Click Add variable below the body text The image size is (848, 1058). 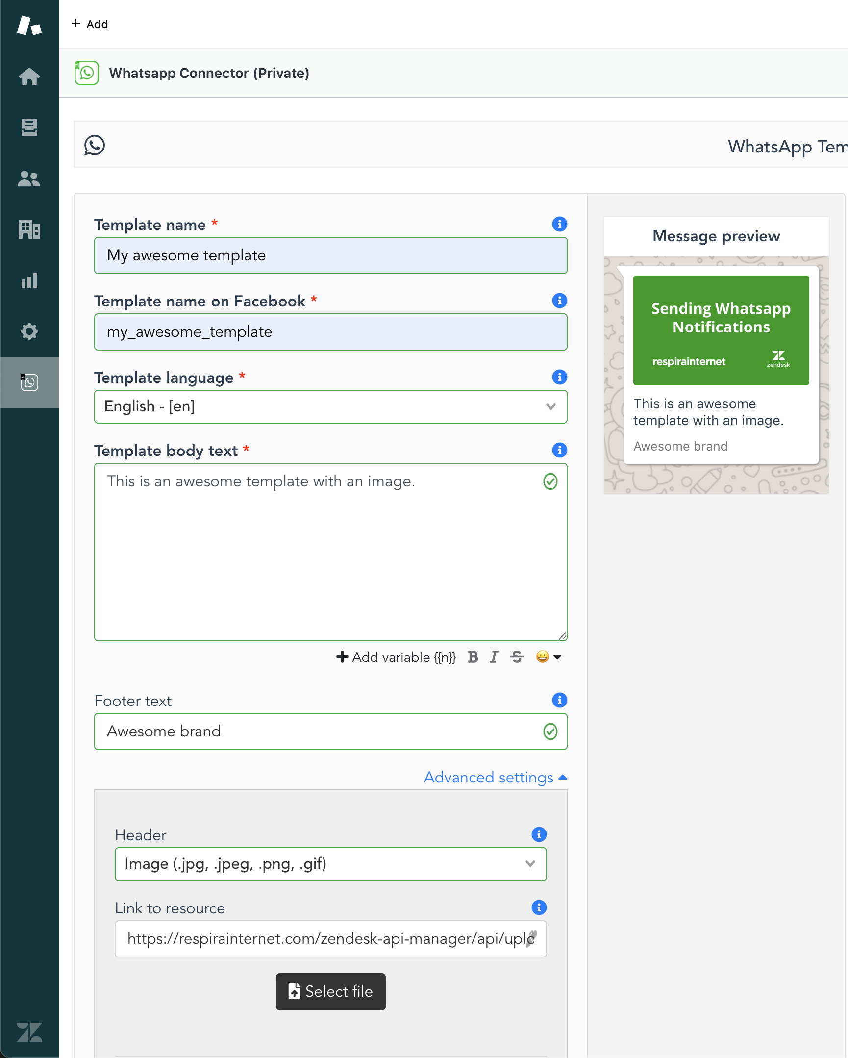pos(396,657)
